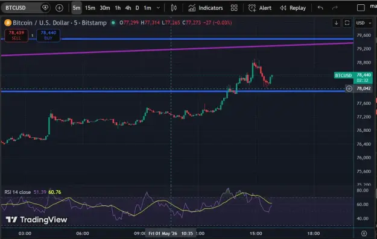This screenshot has height=239, width=377.
Task: Switch to the 30m timeframe
Action: coord(105,8)
